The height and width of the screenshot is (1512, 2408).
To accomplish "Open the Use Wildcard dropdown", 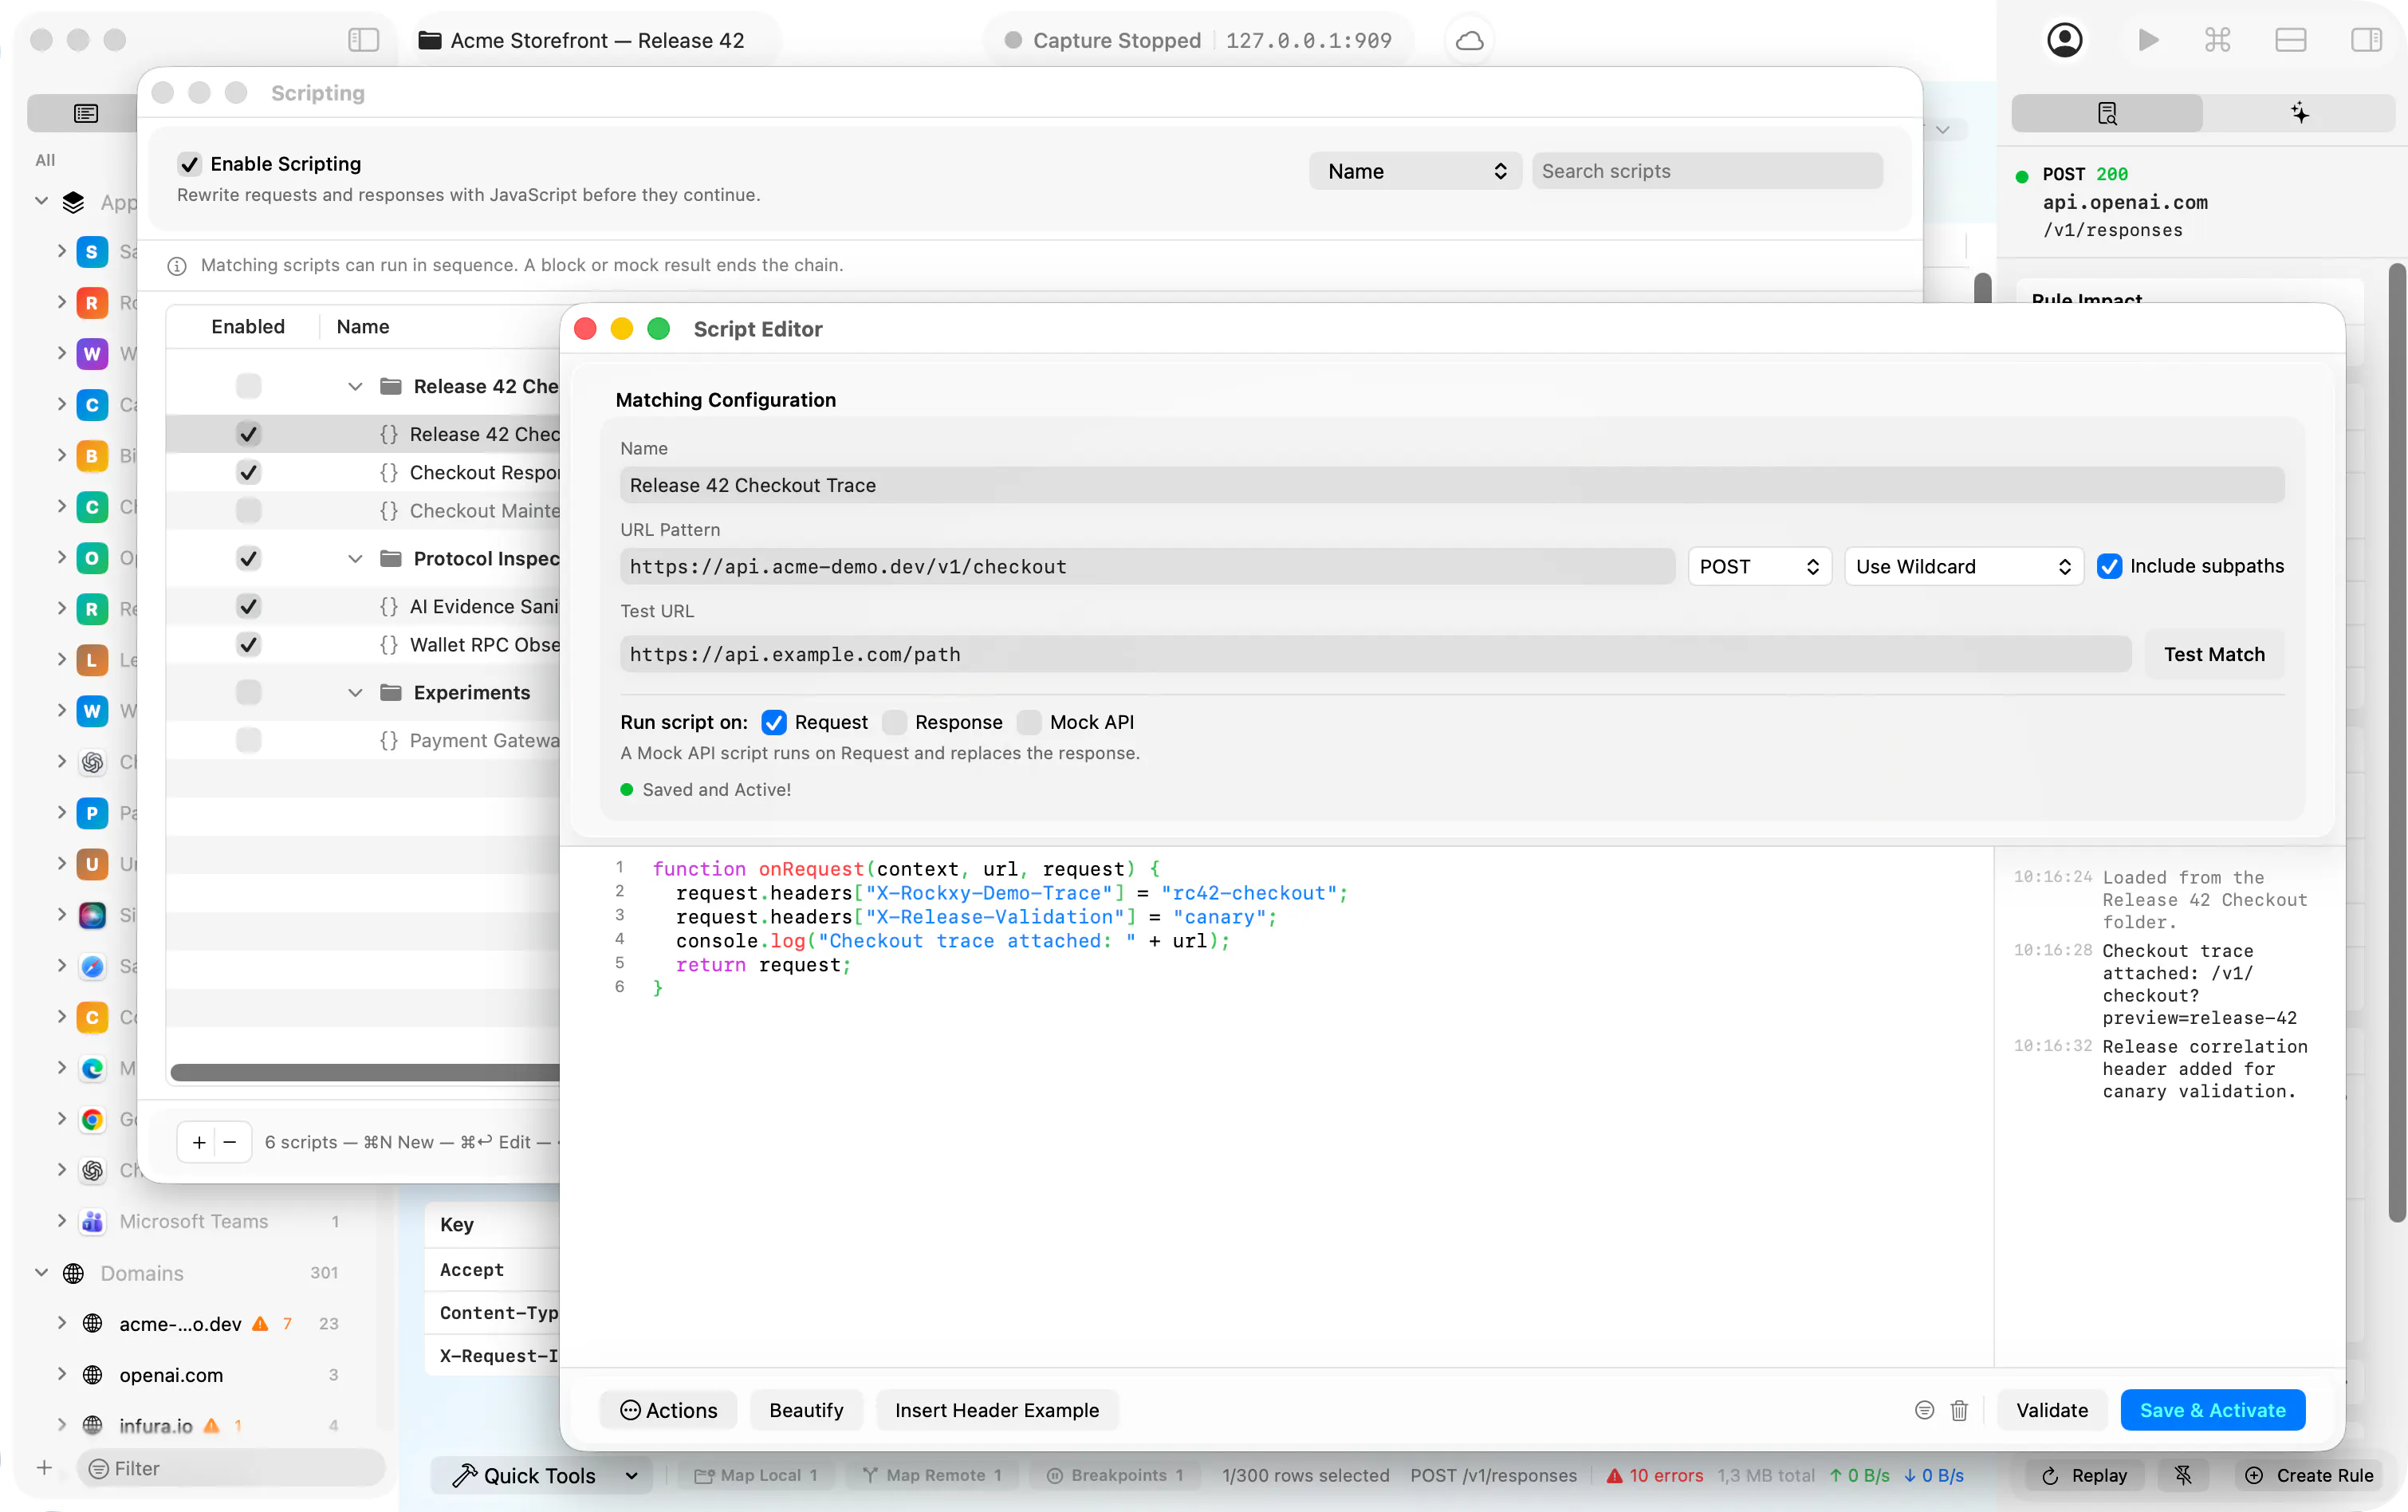I will pos(1963,566).
